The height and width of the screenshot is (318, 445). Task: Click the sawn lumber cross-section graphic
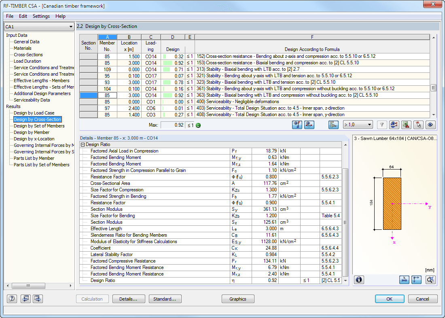pos(392,204)
